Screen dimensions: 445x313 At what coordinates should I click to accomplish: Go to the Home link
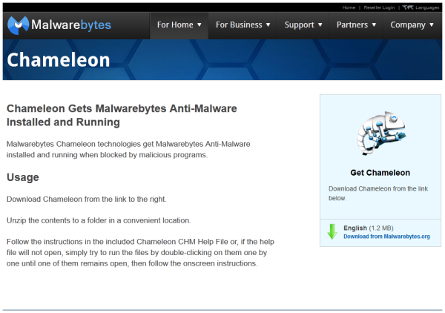click(349, 7)
